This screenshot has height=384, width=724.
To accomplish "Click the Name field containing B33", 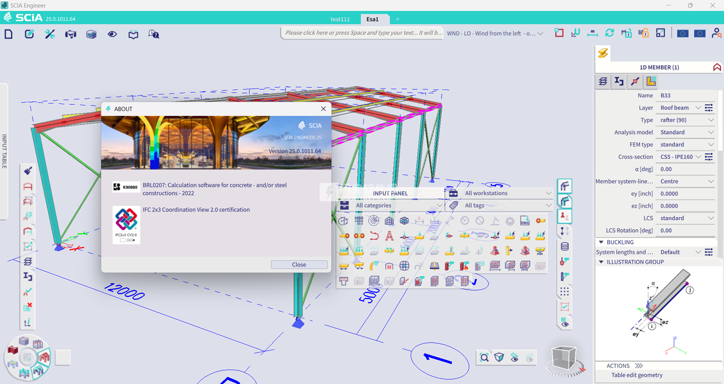I will point(686,95).
